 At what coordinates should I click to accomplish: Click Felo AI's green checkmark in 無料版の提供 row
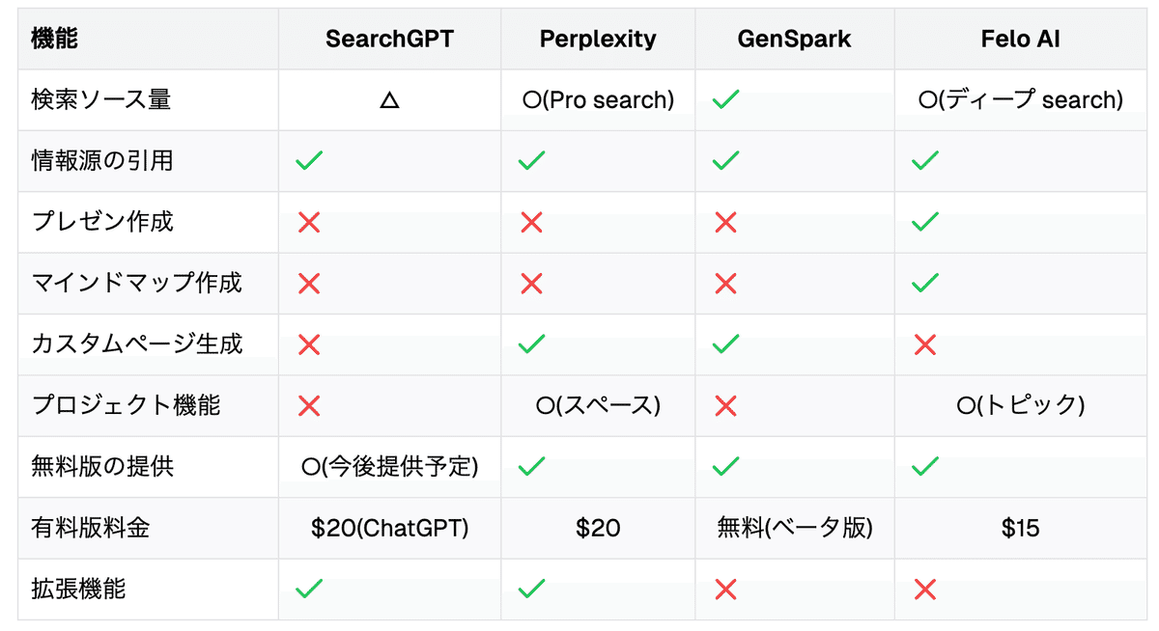[925, 467]
